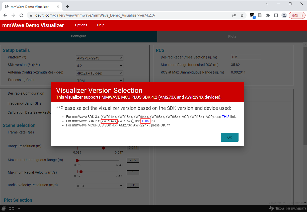Click the 0.002011 RCS value
The image size is (307, 212).
238,72
